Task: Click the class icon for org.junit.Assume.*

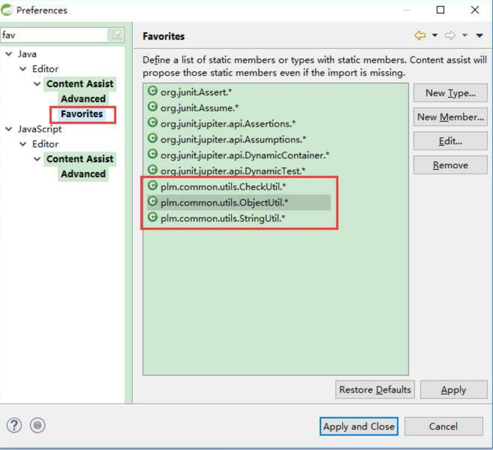Action: click(x=152, y=107)
